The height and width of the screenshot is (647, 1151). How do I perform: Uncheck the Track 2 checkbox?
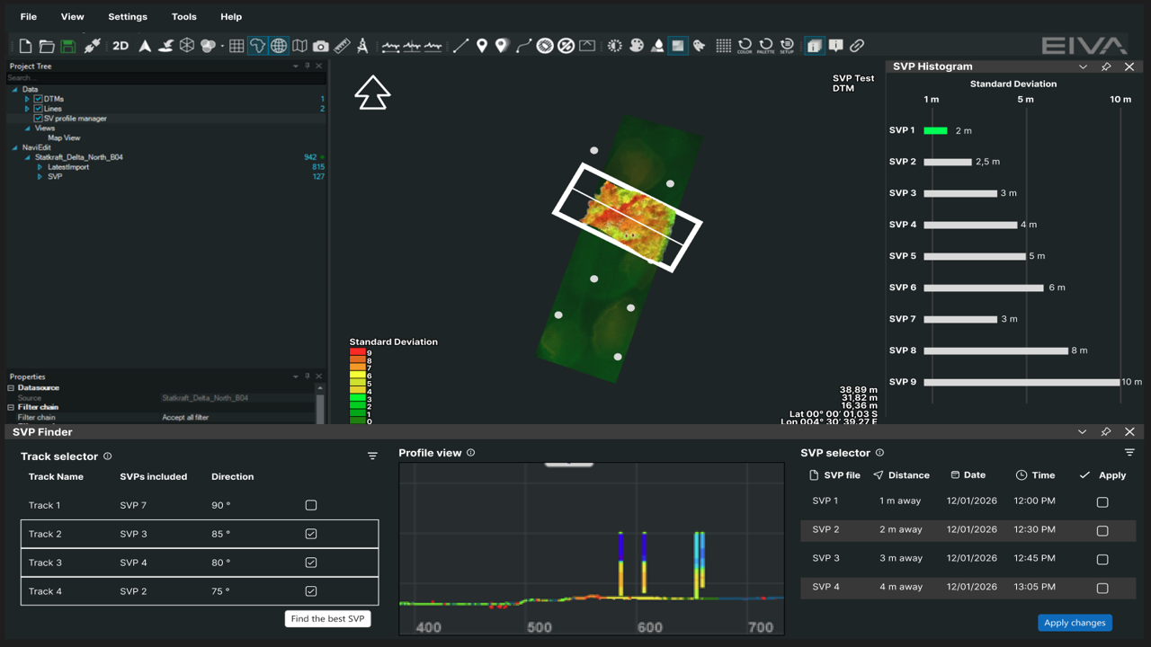311,534
